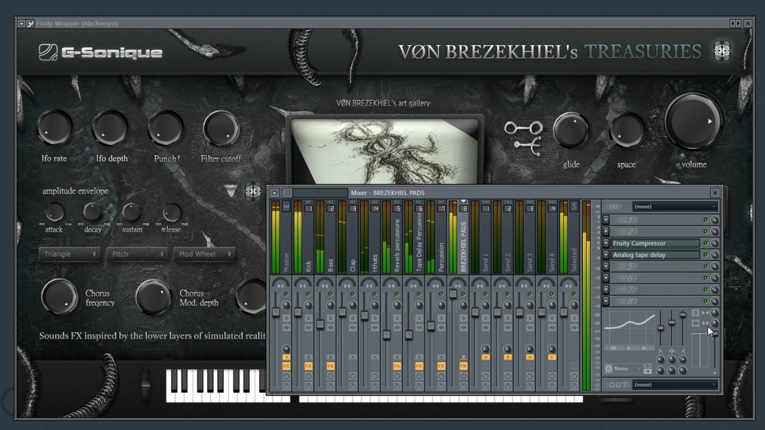
Task: Open the mixer OUT (none) dropdown
Action: point(675,385)
